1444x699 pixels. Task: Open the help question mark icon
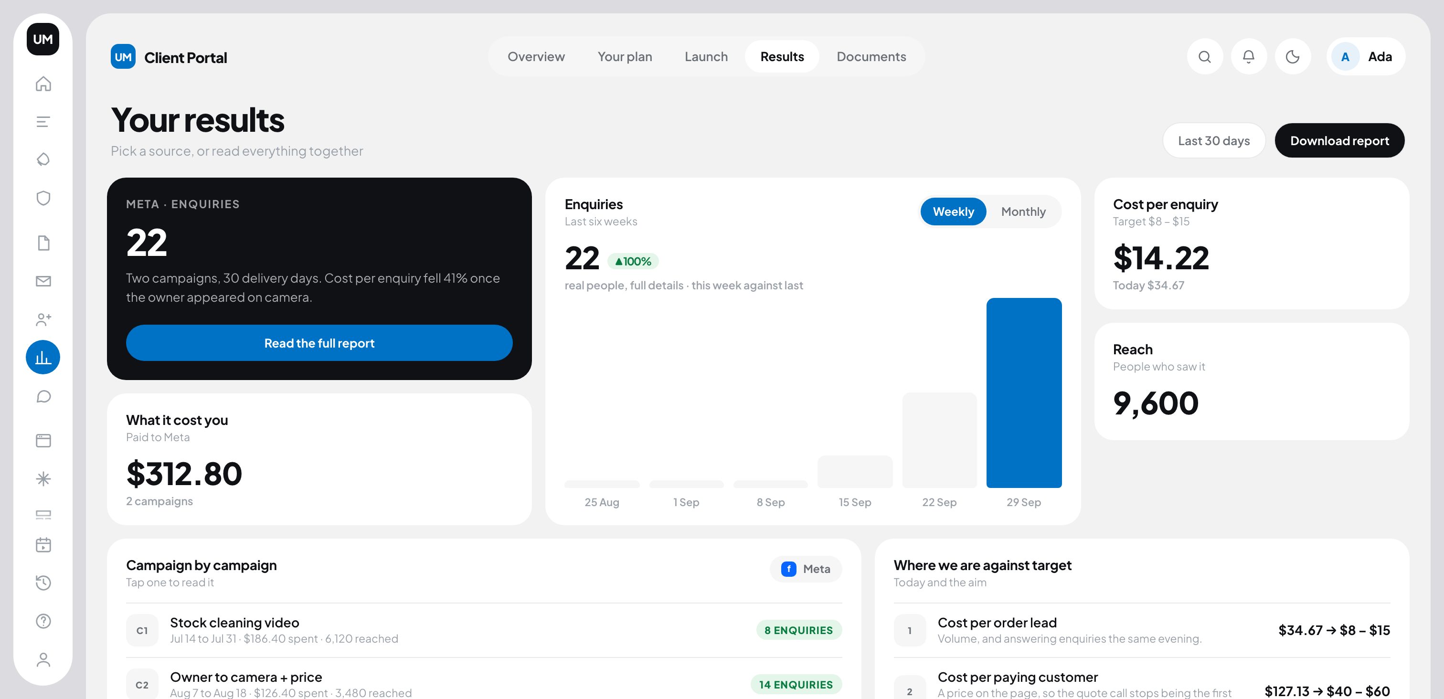(43, 621)
